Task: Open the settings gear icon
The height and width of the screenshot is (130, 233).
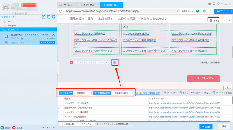Action: (x=218, y=4)
